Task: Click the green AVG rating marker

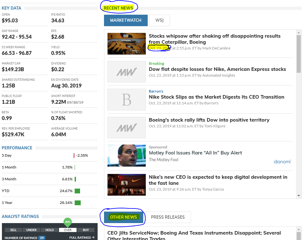Action: click(68, 222)
